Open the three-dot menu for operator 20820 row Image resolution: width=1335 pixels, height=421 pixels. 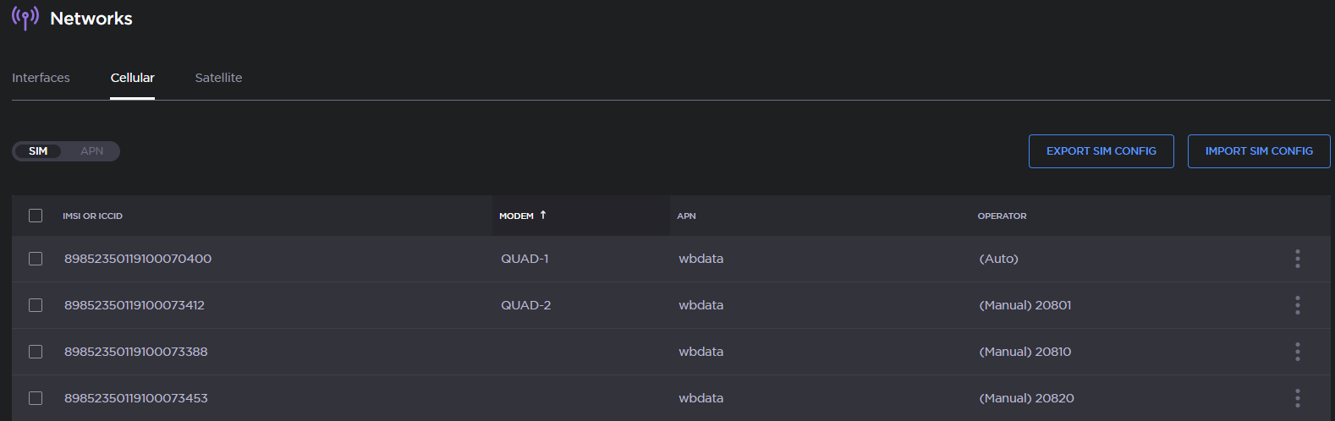1297,398
